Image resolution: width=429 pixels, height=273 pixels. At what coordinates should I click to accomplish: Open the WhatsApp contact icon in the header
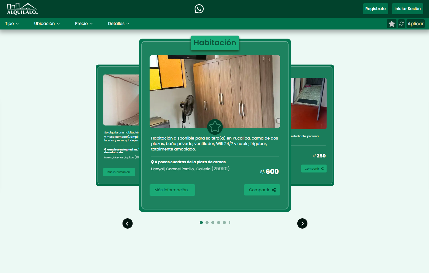(199, 9)
